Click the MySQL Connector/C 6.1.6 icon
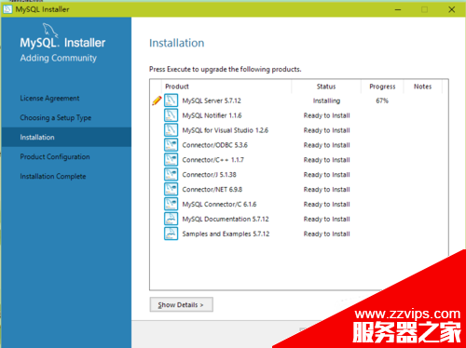Viewport: 466px width, 348px height. pyautogui.click(x=171, y=204)
